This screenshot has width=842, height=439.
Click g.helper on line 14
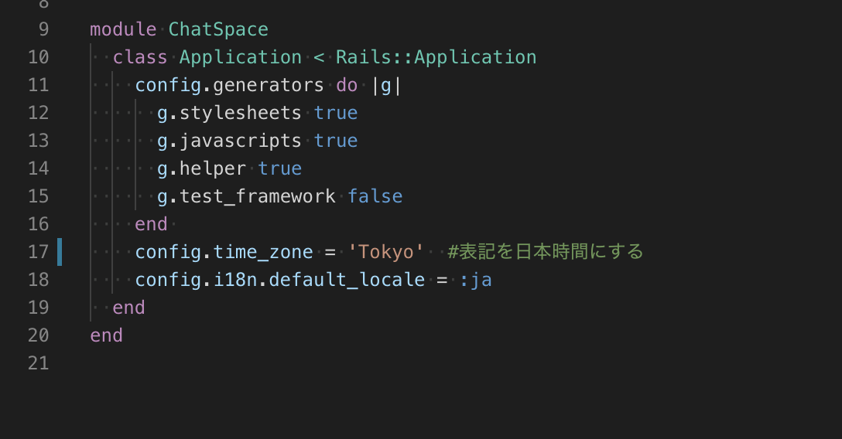click(201, 168)
